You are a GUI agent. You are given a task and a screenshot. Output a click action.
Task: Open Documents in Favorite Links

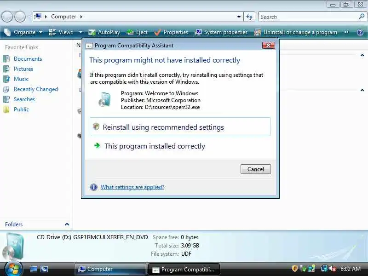[x=28, y=59]
